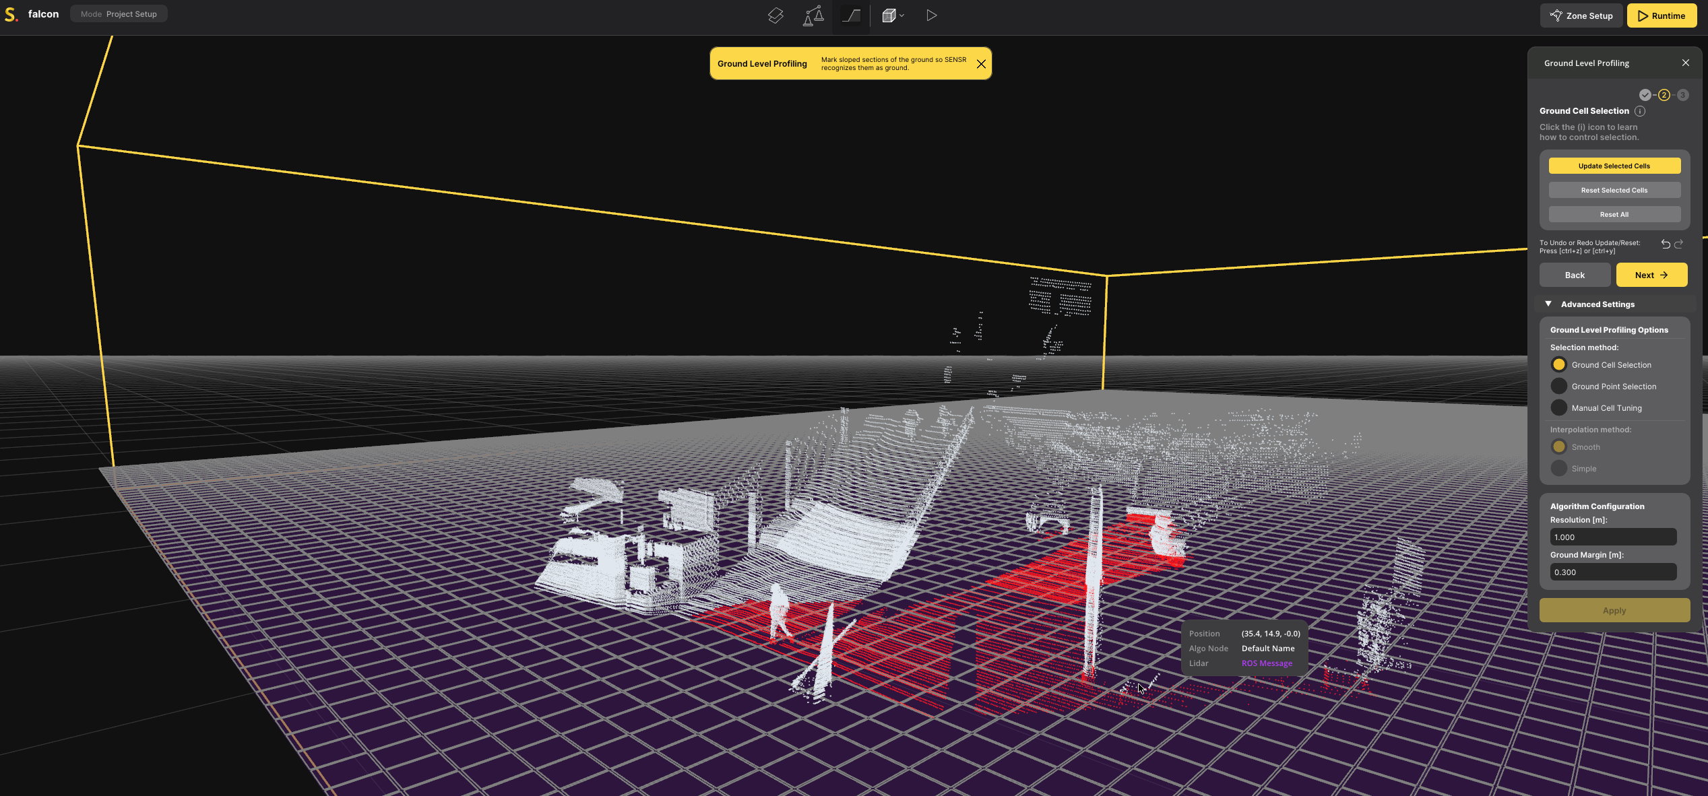Image resolution: width=1708 pixels, height=796 pixels.
Task: Click the play triangle in top toolbar
Action: pyautogui.click(x=931, y=15)
